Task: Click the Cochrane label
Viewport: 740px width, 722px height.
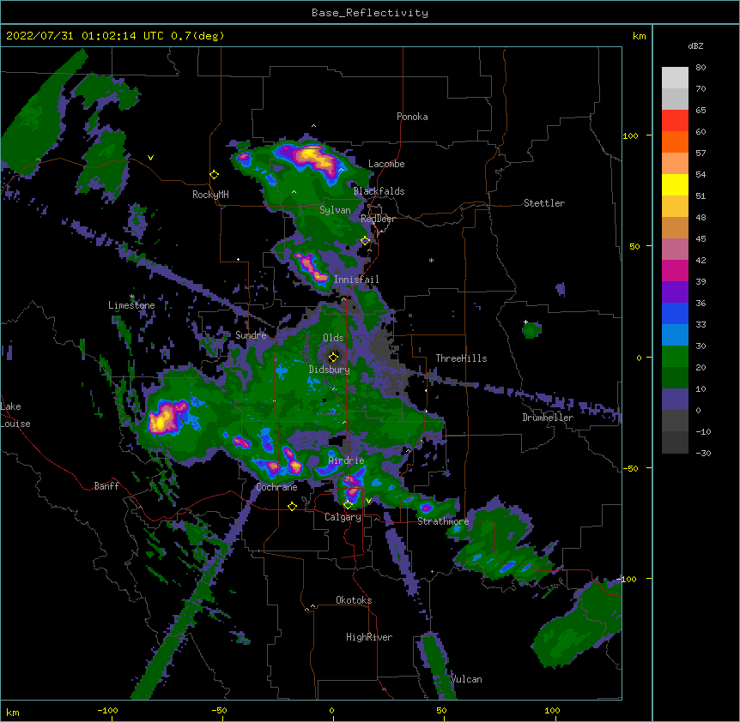Action: coord(276,487)
